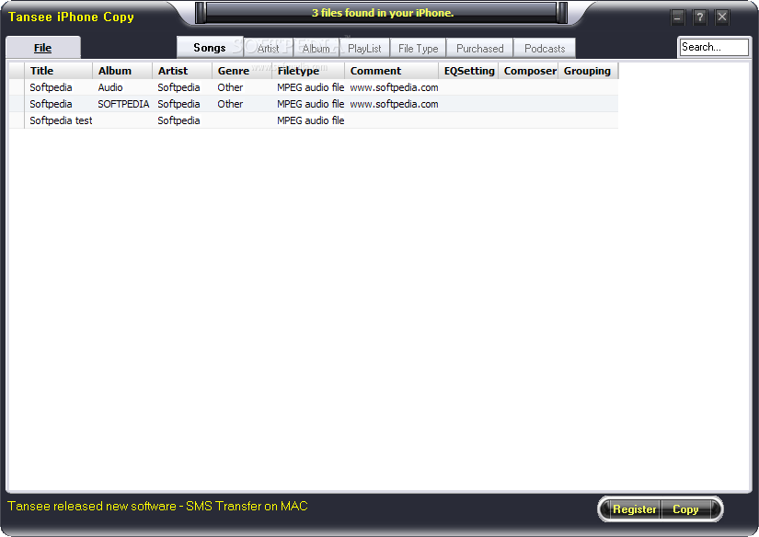Click the Register button
Viewport: 759px width, 537px height.
(x=634, y=508)
